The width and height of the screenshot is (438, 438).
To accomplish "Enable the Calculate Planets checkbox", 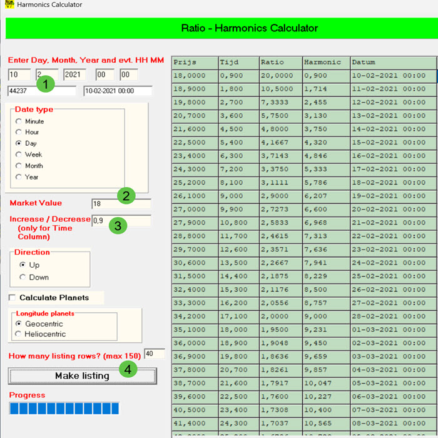I will tap(12, 297).
